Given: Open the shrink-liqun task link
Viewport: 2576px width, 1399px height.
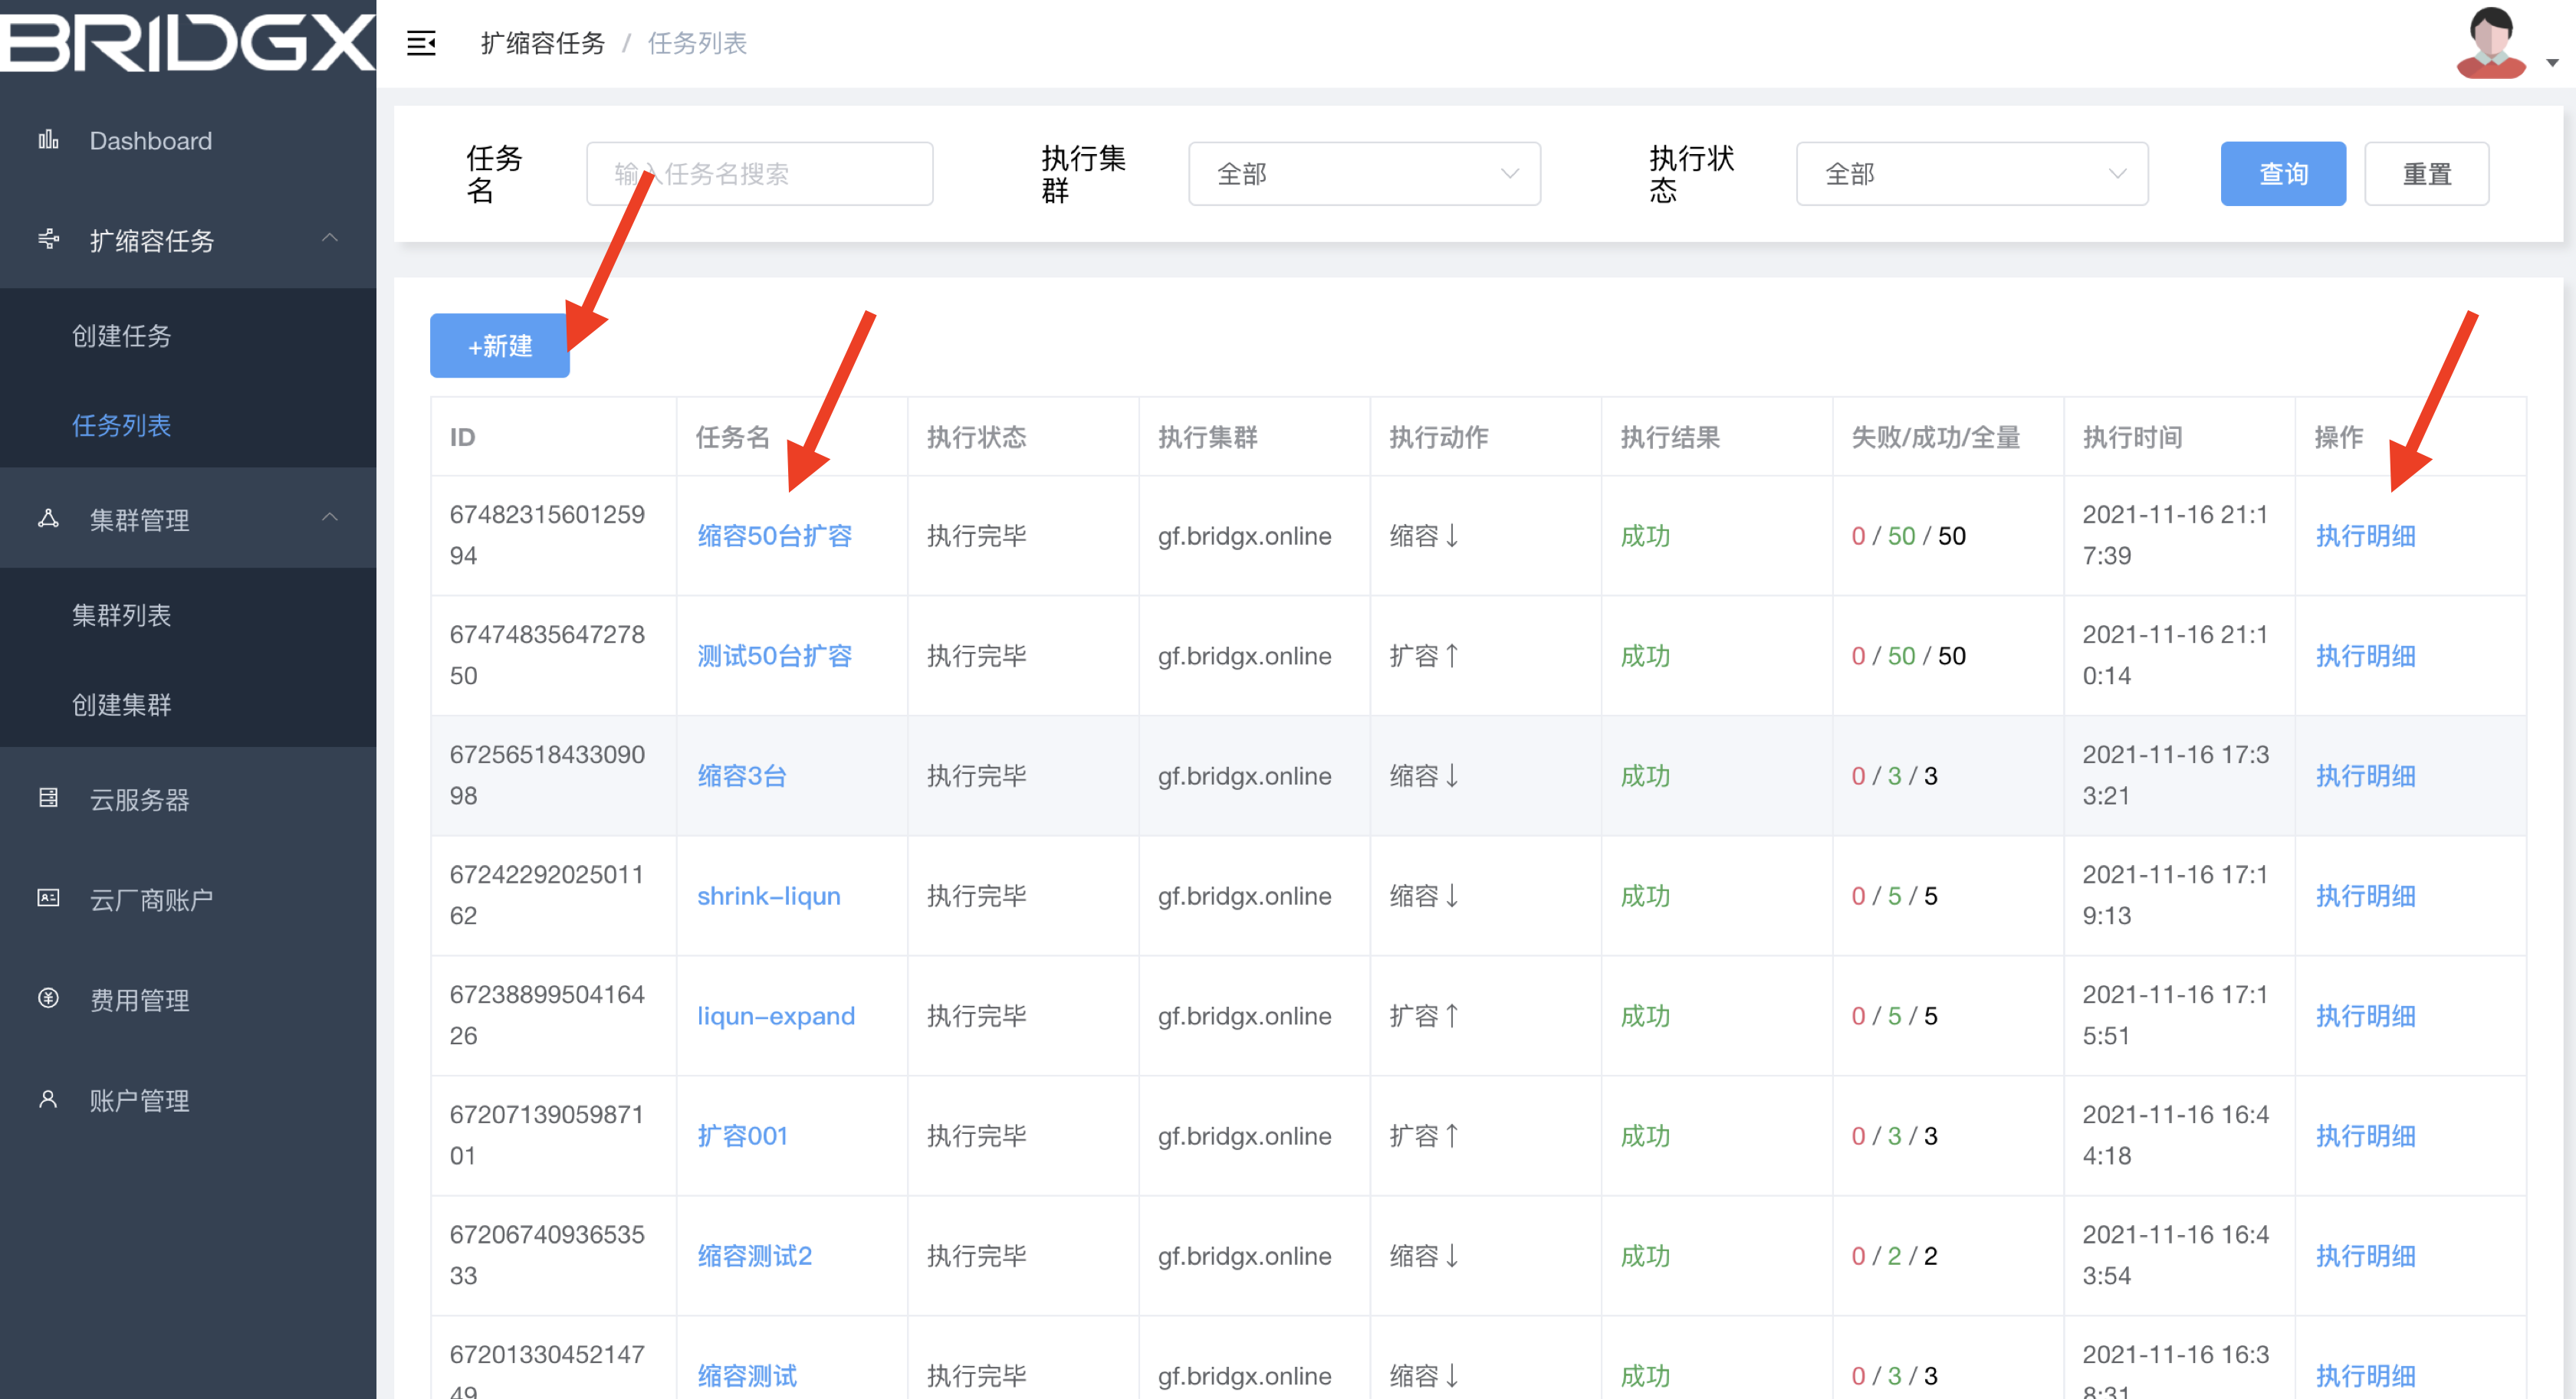Looking at the screenshot, I should point(768,896).
